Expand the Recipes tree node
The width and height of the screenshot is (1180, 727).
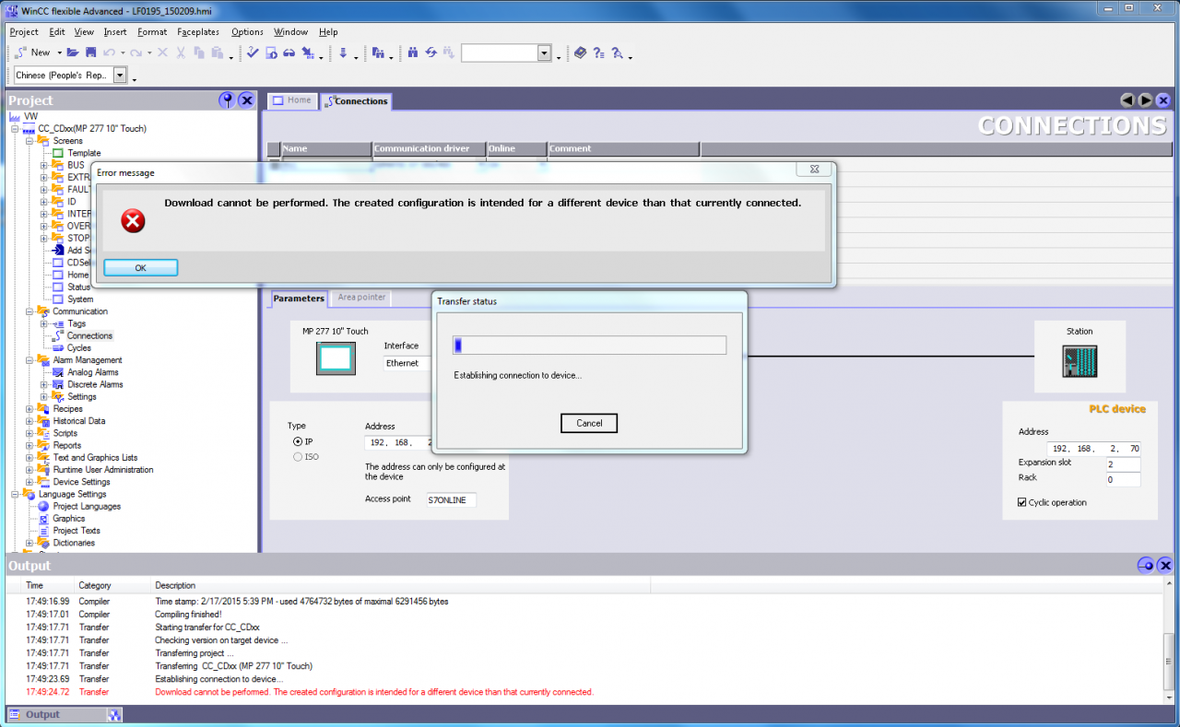point(29,409)
